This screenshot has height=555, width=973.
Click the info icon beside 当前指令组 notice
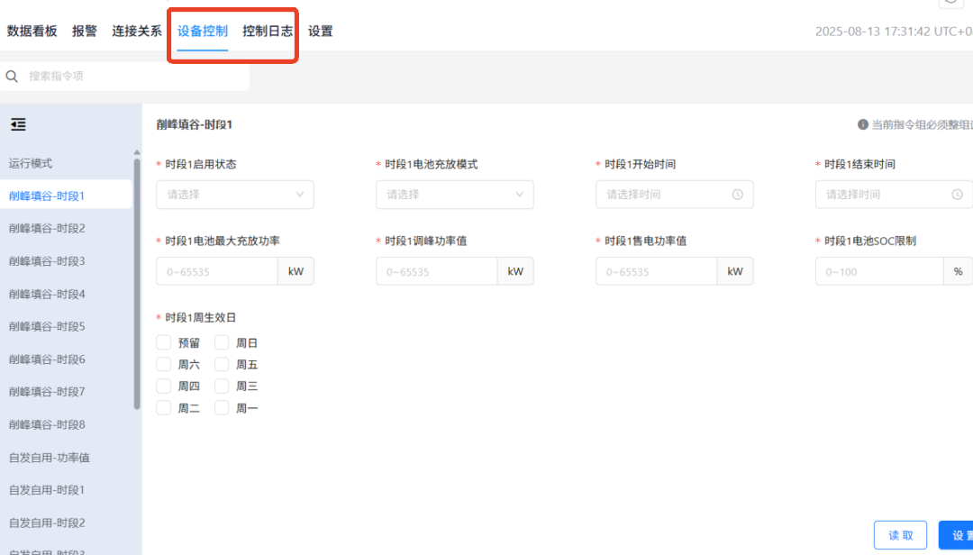[x=862, y=125]
